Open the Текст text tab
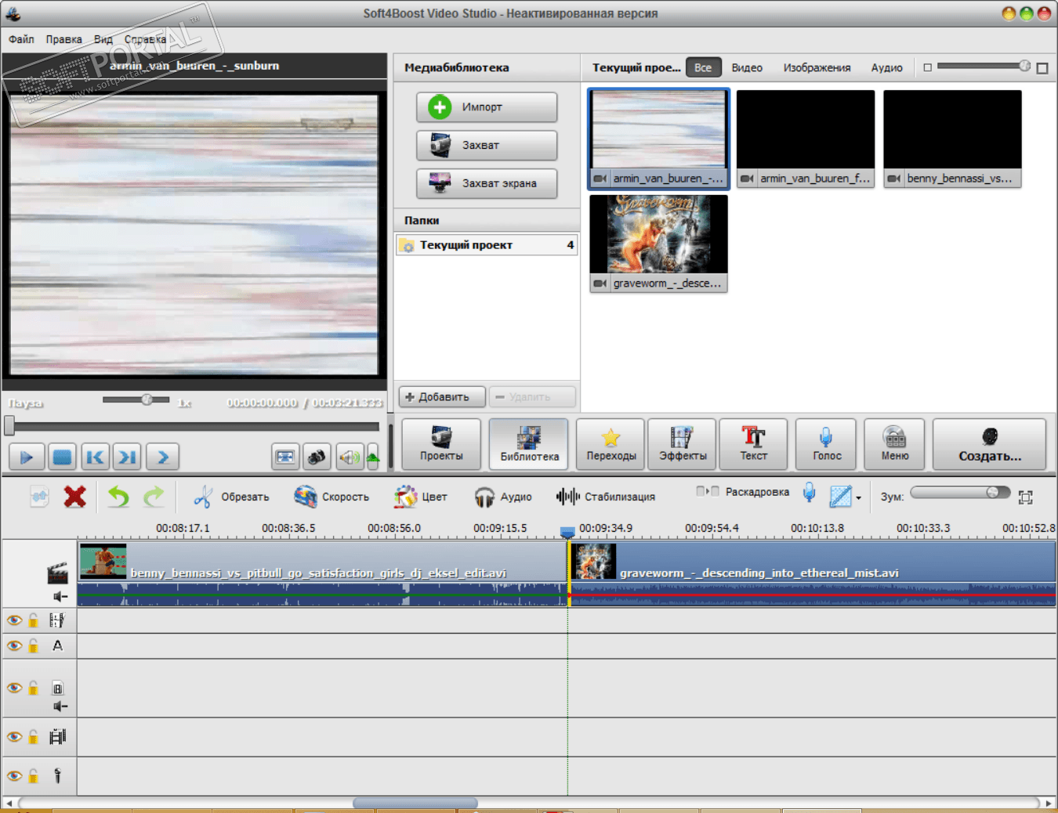Image resolution: width=1058 pixels, height=813 pixels. 753,444
